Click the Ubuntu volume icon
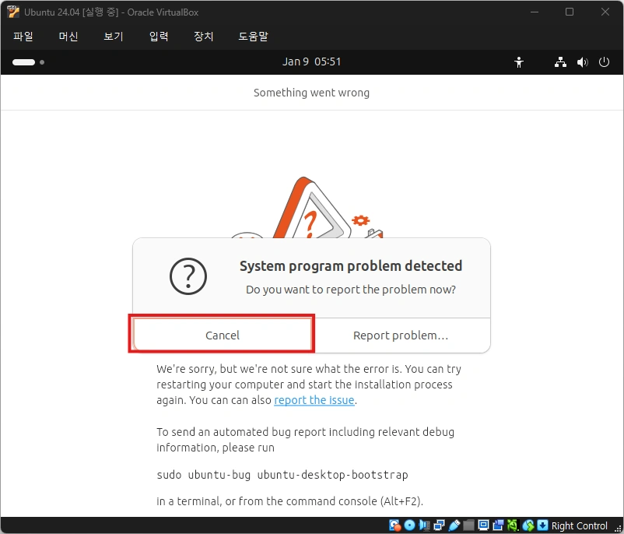The height and width of the screenshot is (534, 624). (x=582, y=62)
